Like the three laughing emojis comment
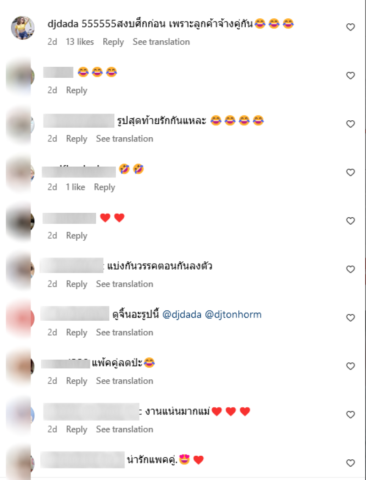Image resolution: width=366 pixels, height=480 pixels. (x=350, y=76)
